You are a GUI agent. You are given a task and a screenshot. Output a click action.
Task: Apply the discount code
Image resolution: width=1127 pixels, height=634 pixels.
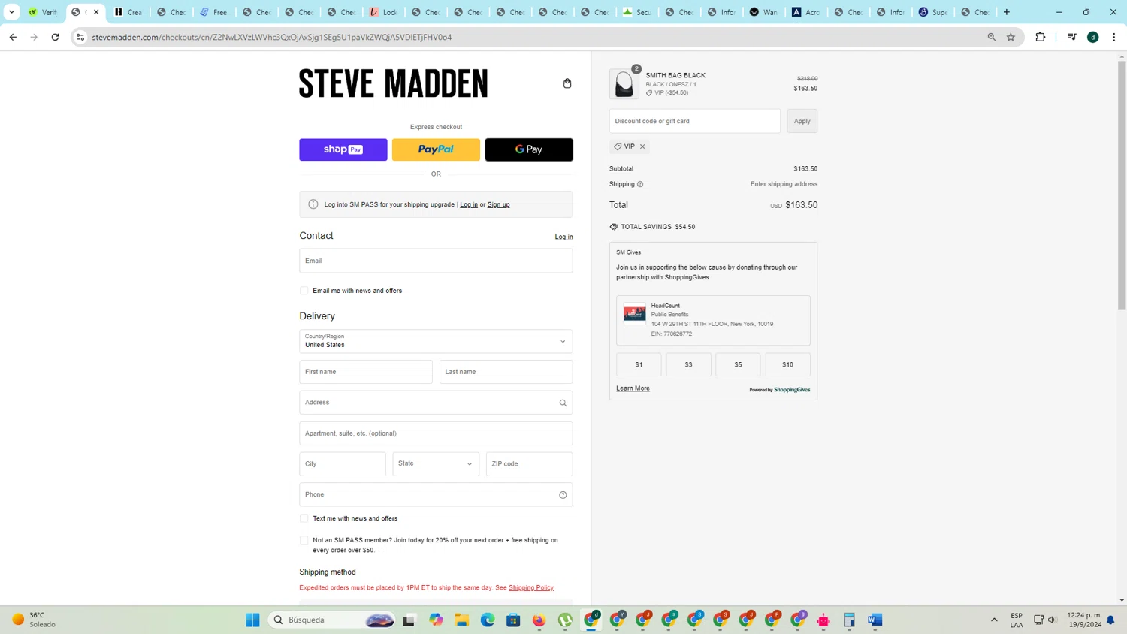click(x=802, y=121)
